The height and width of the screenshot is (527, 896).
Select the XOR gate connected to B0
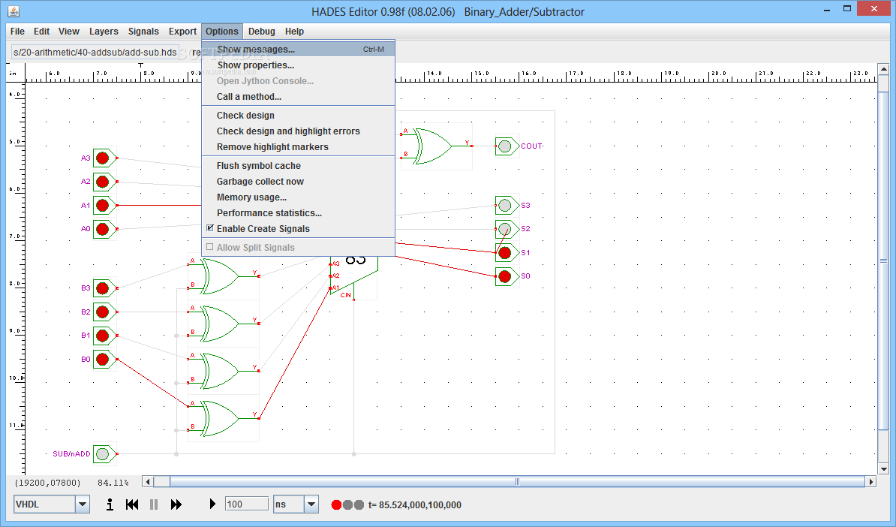click(224, 418)
